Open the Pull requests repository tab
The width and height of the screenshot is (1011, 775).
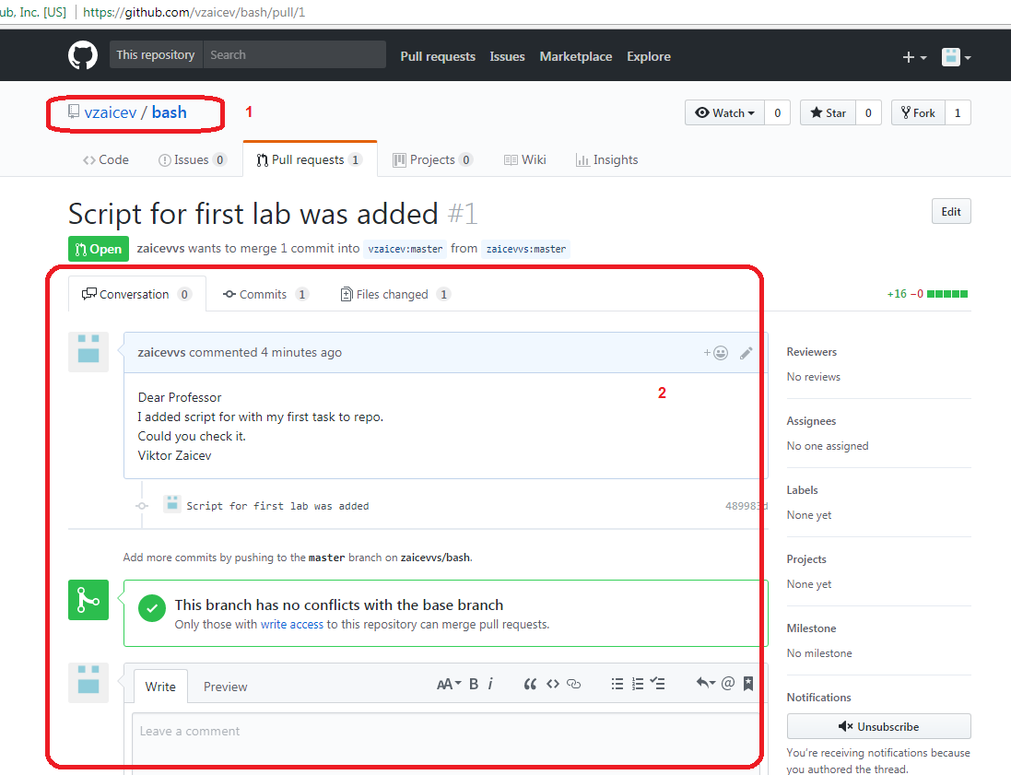(310, 159)
